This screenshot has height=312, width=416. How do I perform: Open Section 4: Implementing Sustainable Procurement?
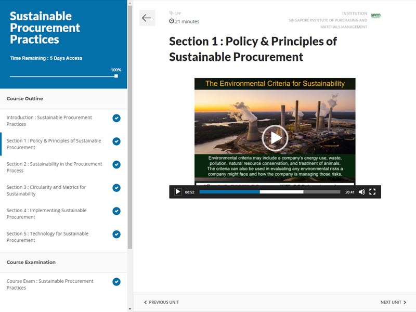click(46, 214)
